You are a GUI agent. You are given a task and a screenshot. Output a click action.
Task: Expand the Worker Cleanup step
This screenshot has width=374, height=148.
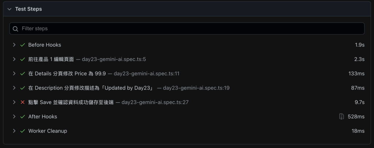pos(14,130)
